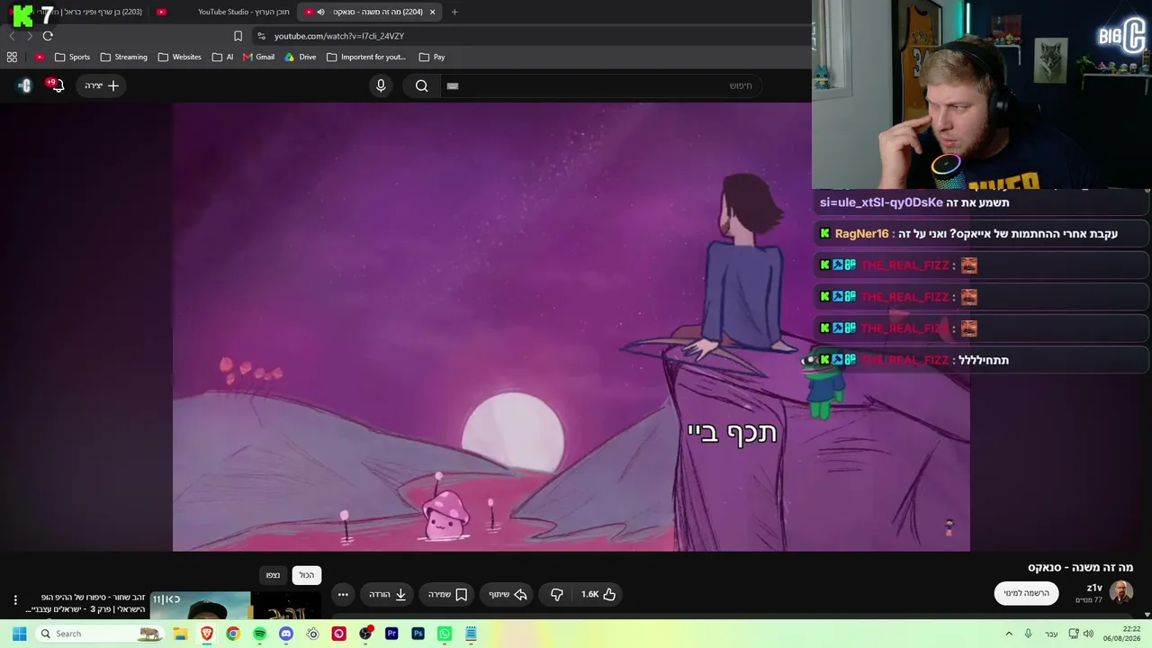1152x648 pixels.
Task: Open the Pay bookmarks folder
Action: pyautogui.click(x=432, y=57)
